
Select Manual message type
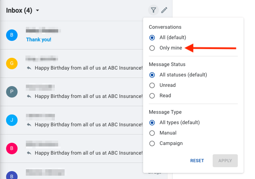pyautogui.click(x=152, y=133)
